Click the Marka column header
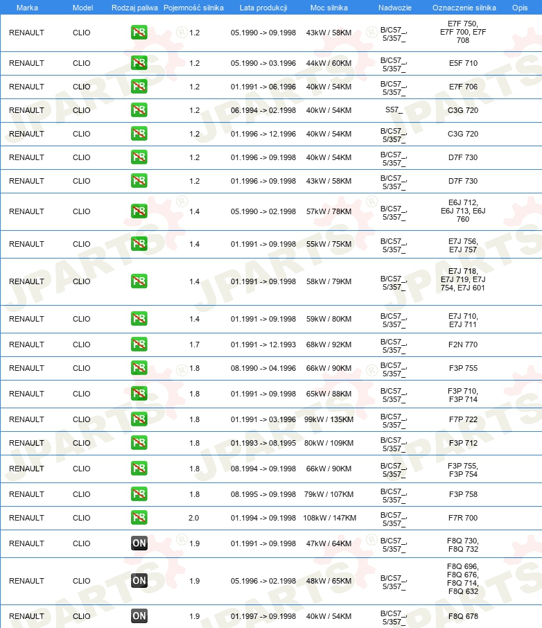Screen dimensions: 542x628 click(x=27, y=8)
